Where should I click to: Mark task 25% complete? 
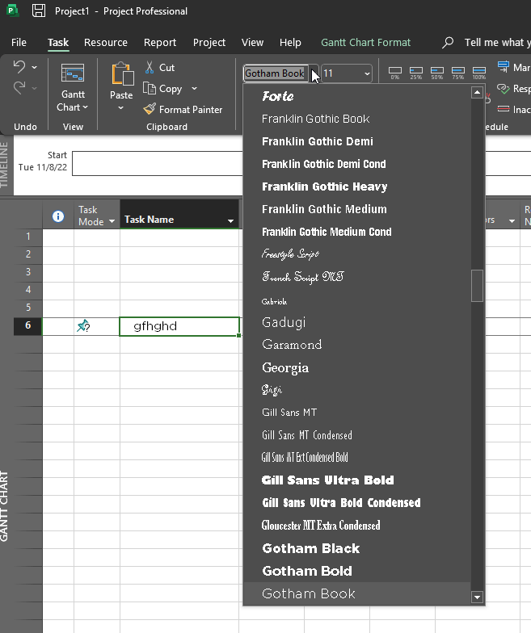click(415, 73)
